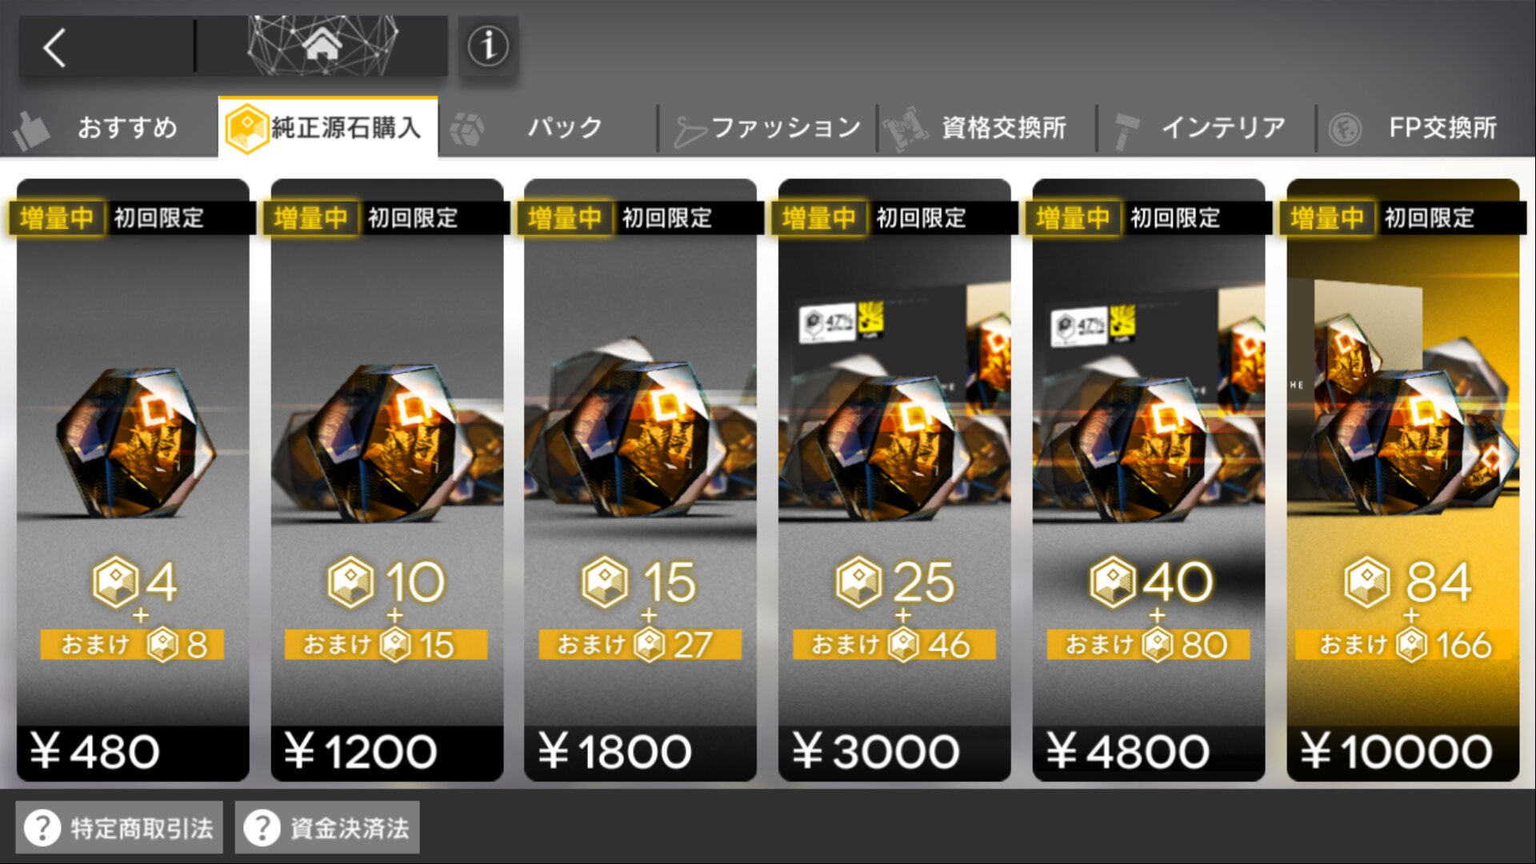Select the ¥4800 pack of 40 originium
The image size is (1536, 864).
(1149, 480)
